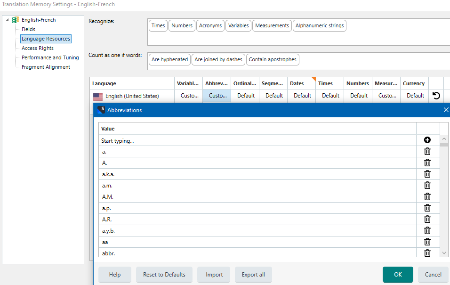The image size is (450, 285).
Task: Click the plus icon to add a new abbreviation
Action: (427, 140)
